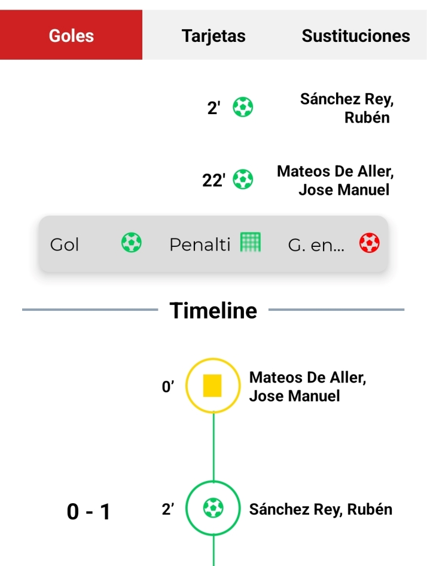Open Mateos De Aller goal scorer entry
The height and width of the screenshot is (566, 427).
335,180
